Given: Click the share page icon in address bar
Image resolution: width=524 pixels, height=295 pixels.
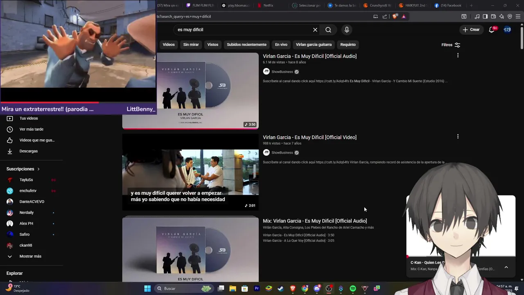Looking at the screenshot, I should click(385, 16).
